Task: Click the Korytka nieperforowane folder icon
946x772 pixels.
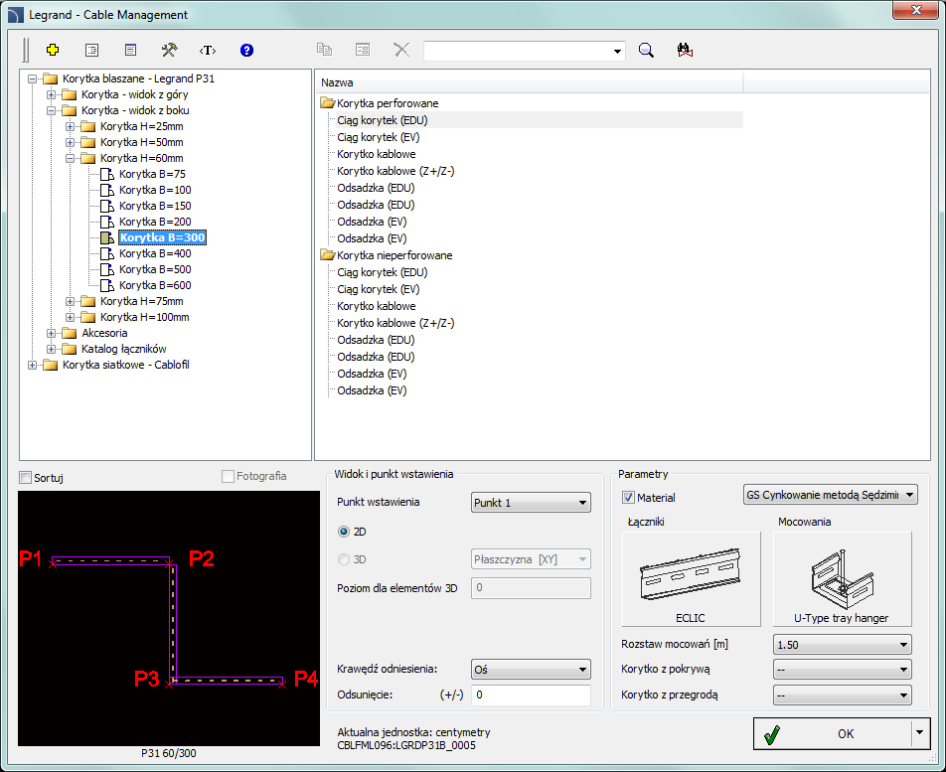Action: click(x=328, y=255)
